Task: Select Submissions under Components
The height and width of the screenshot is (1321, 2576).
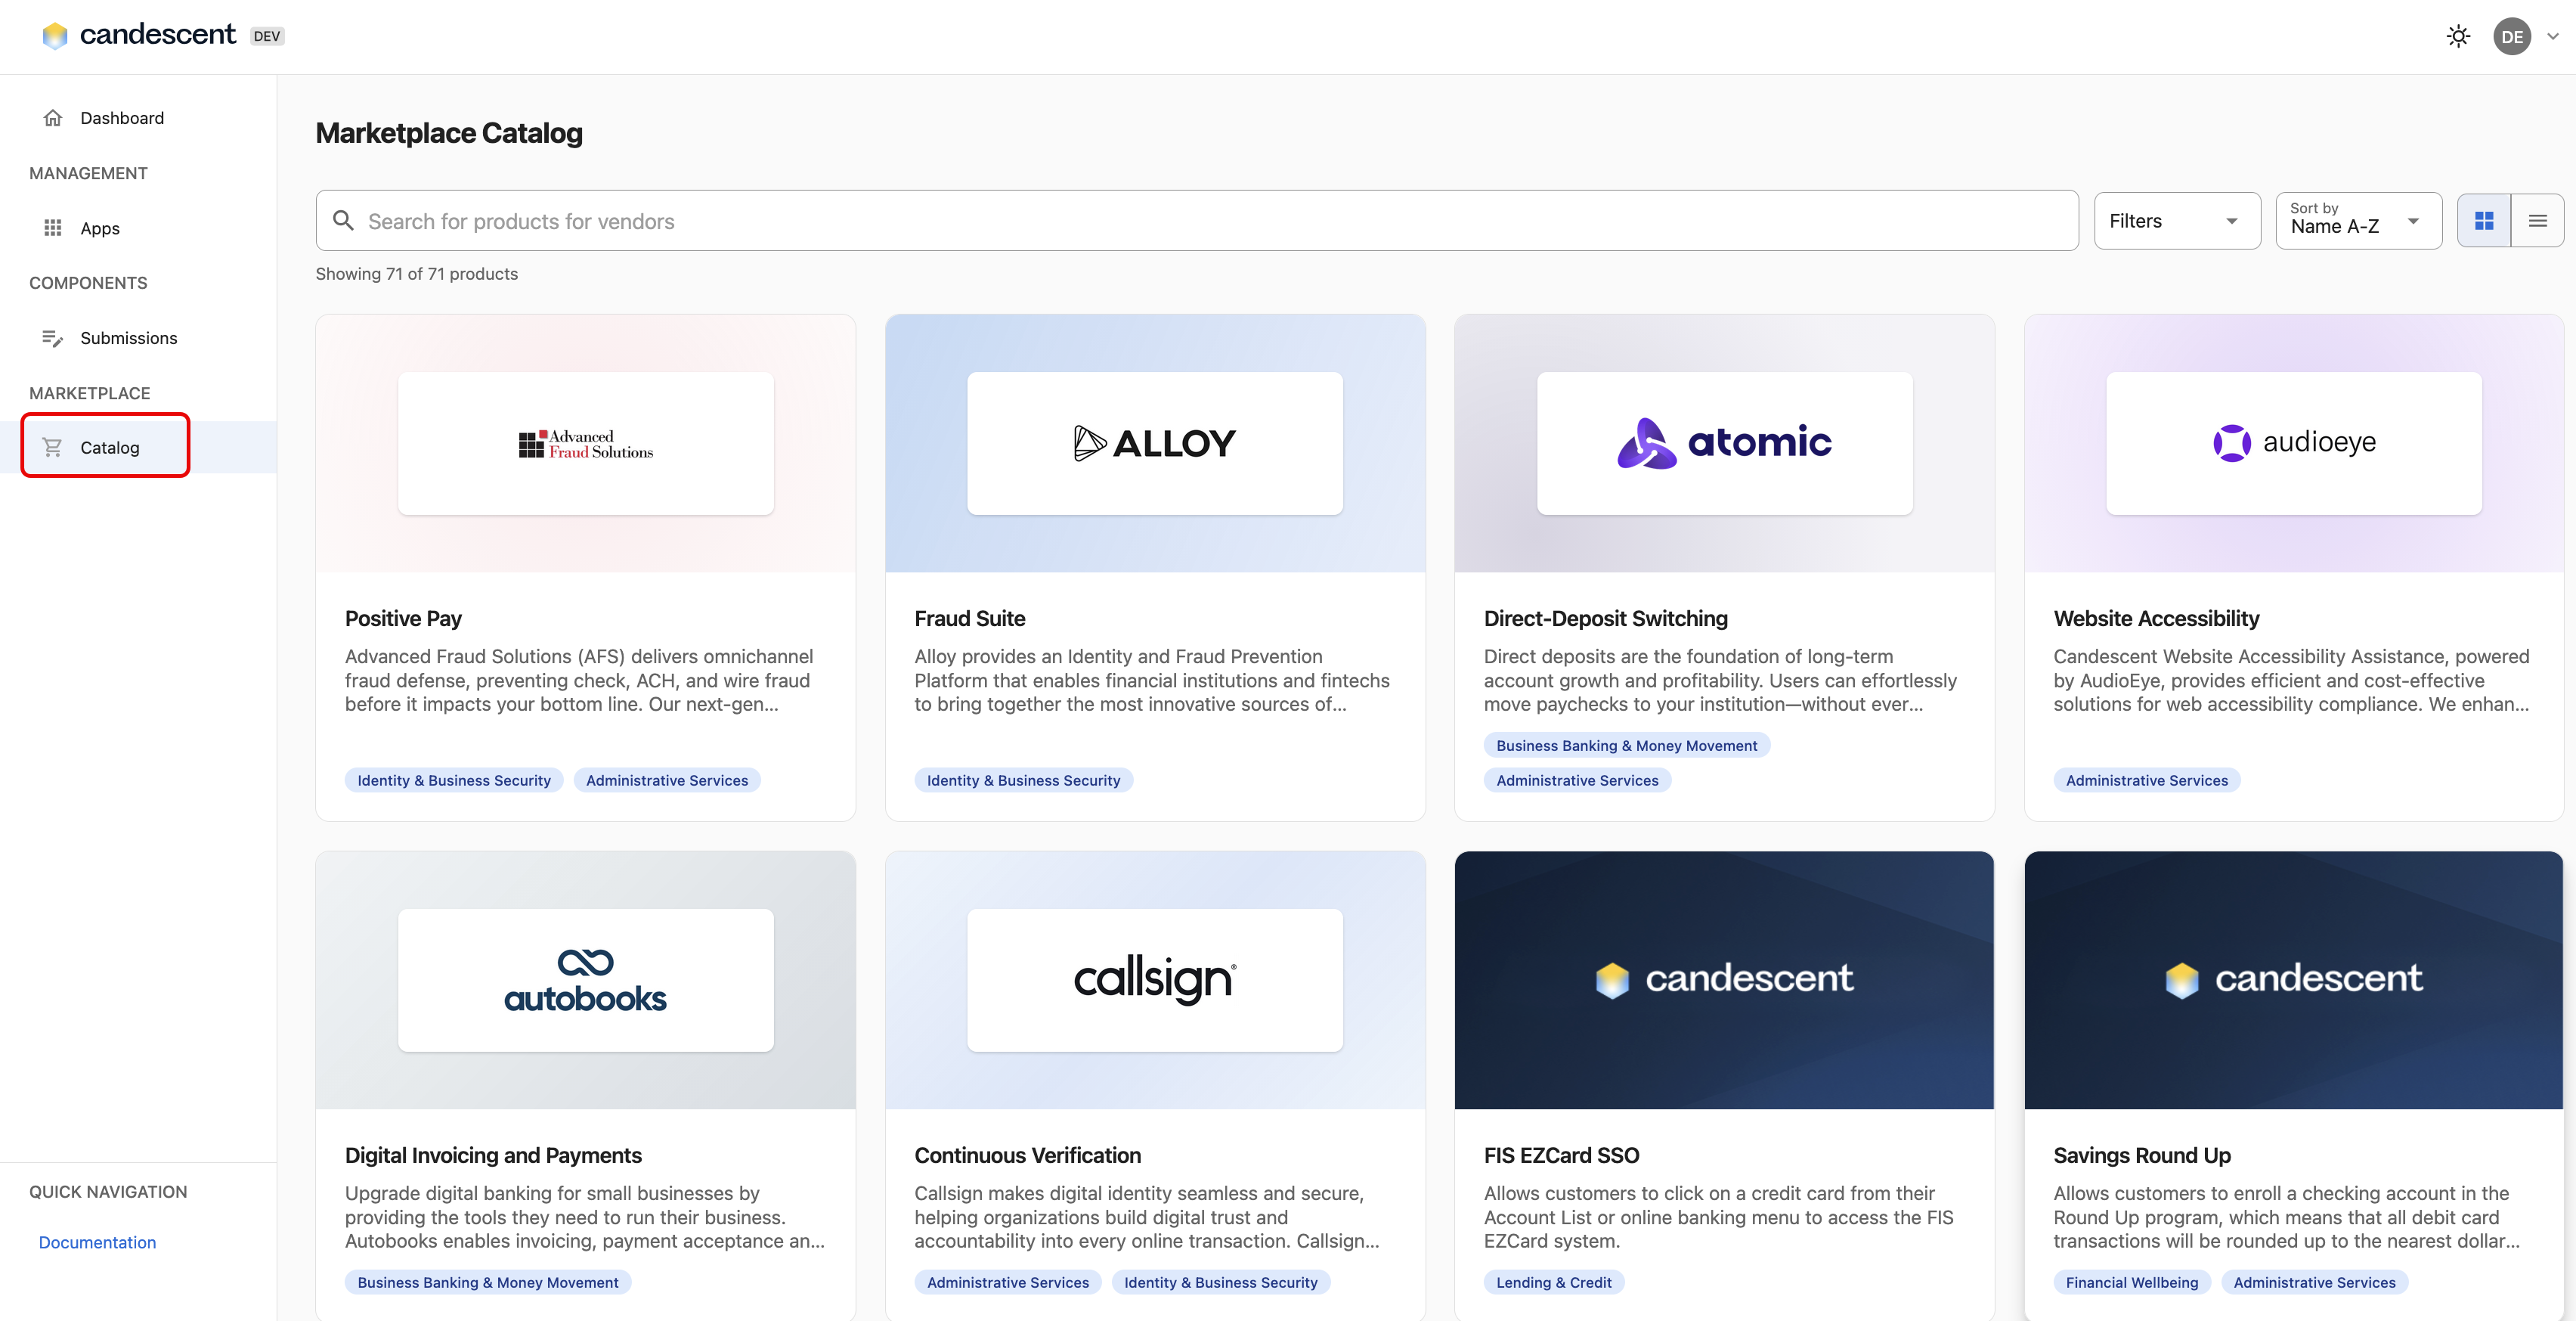Action: point(129,338)
